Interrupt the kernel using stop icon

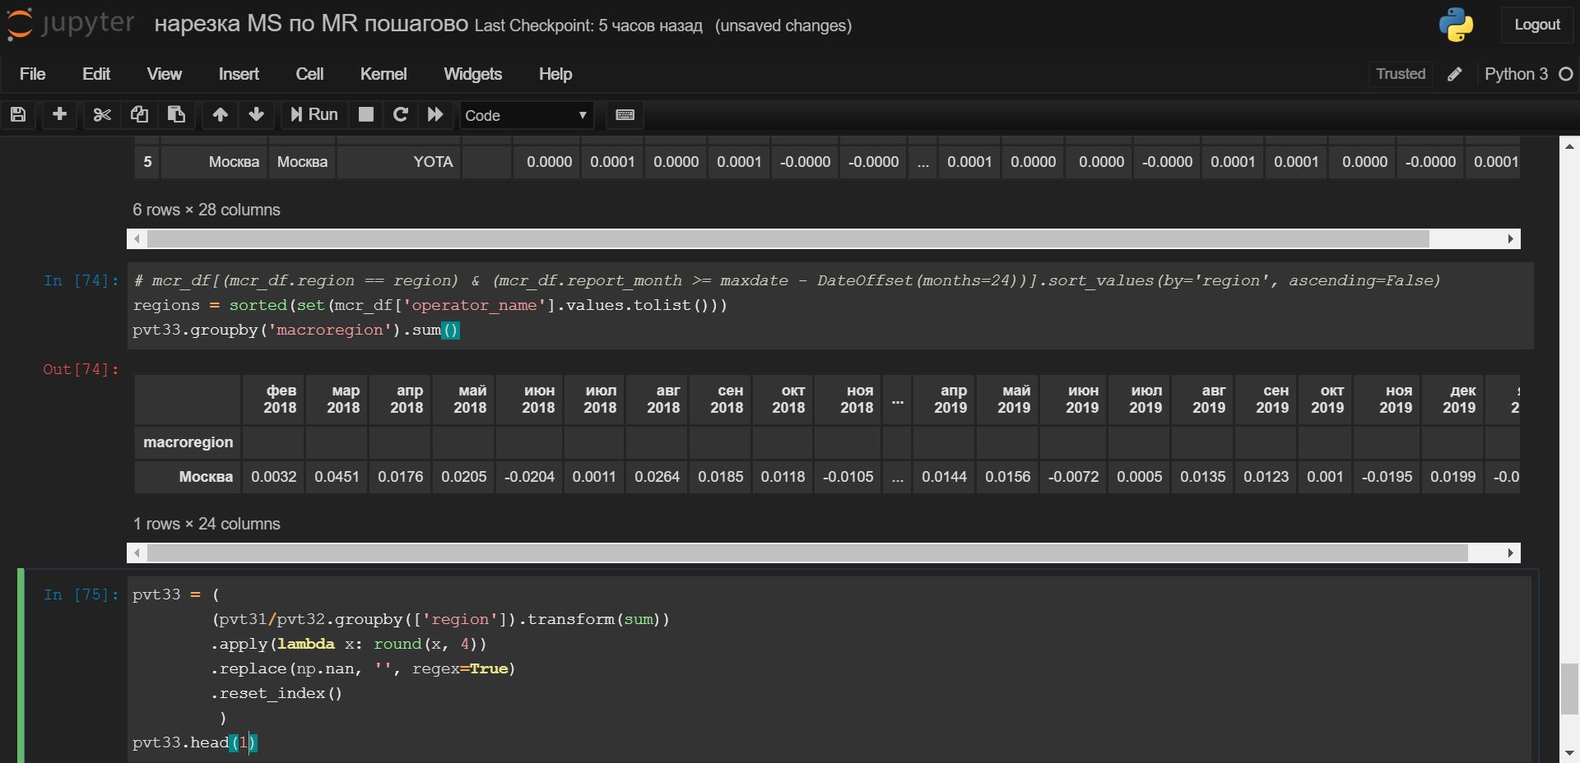(365, 115)
